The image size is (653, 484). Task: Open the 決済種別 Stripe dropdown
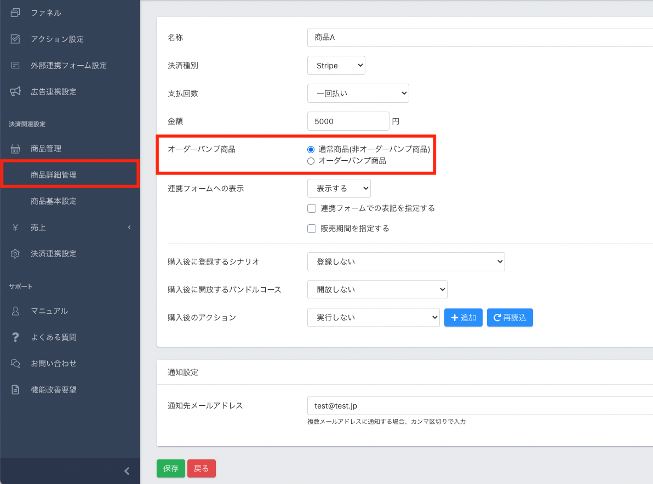tap(336, 66)
